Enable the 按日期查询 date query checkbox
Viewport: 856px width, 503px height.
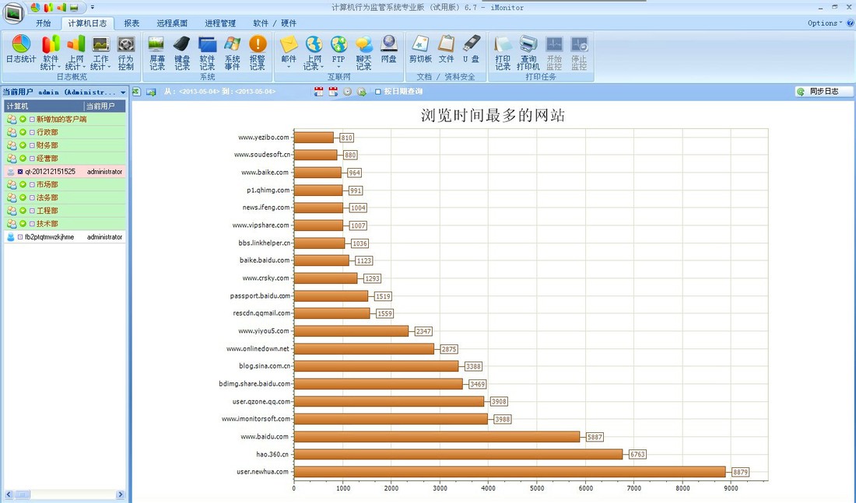click(x=377, y=91)
